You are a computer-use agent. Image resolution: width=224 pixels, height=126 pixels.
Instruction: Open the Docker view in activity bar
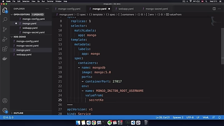click(x=5, y=58)
